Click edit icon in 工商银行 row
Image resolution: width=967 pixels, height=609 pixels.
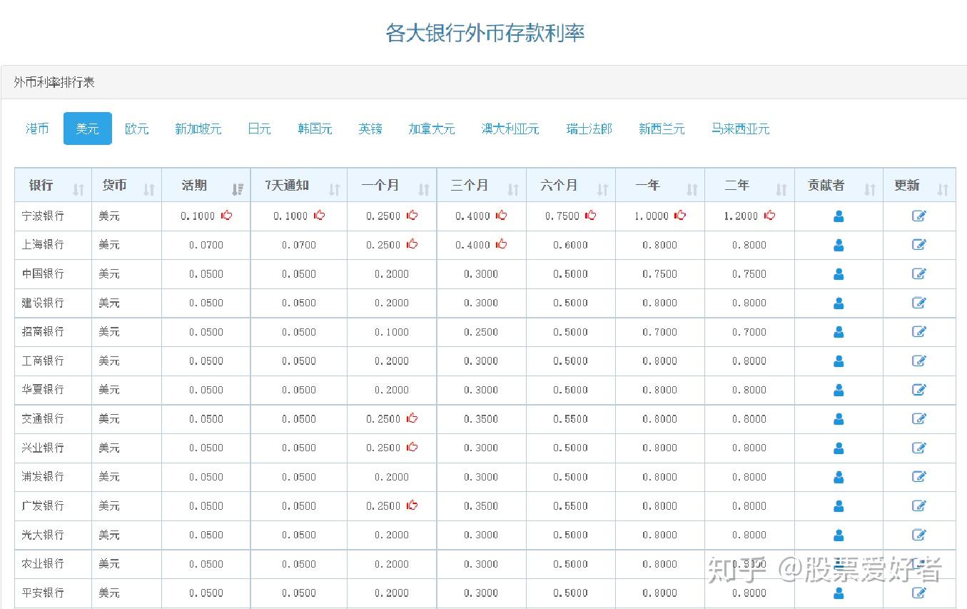[x=919, y=361]
